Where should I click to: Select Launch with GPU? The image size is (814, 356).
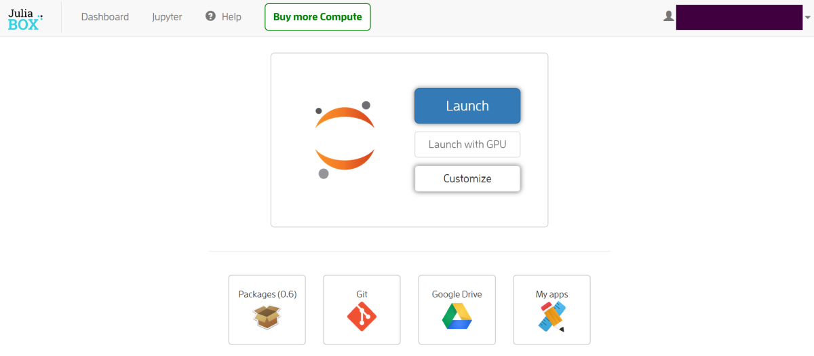467,144
